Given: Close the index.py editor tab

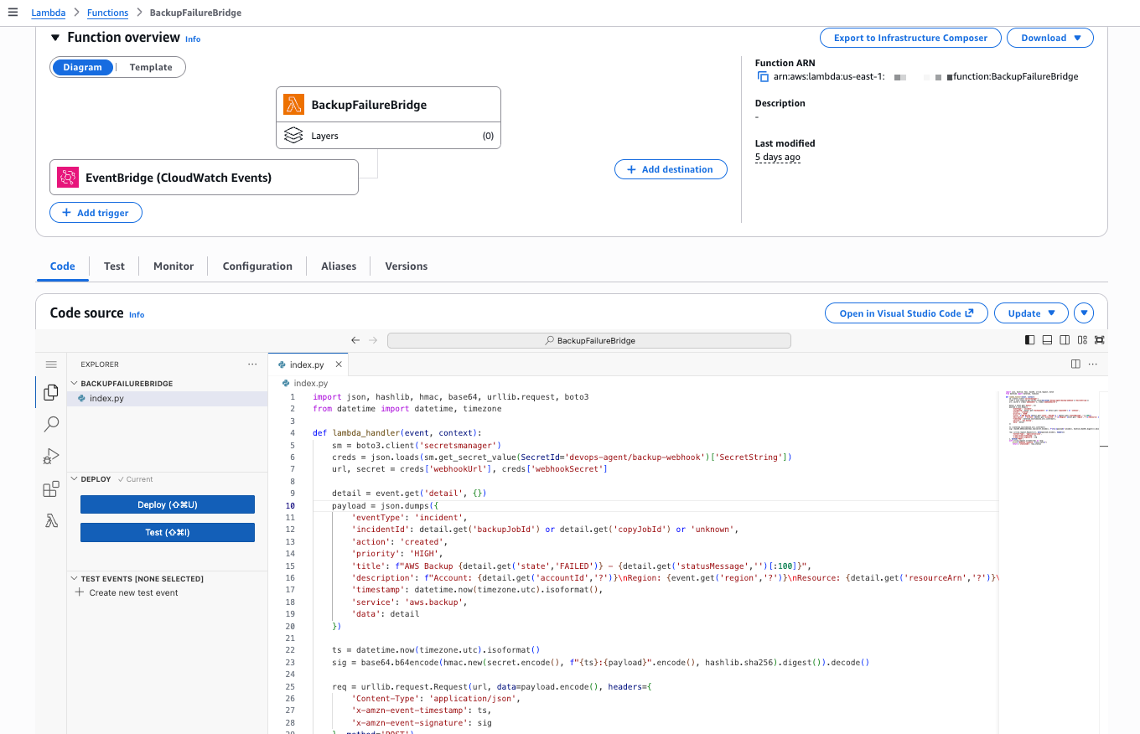Looking at the screenshot, I should [x=339, y=364].
